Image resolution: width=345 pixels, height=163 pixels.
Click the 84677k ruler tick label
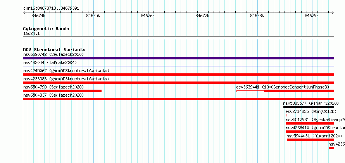(x=202, y=16)
